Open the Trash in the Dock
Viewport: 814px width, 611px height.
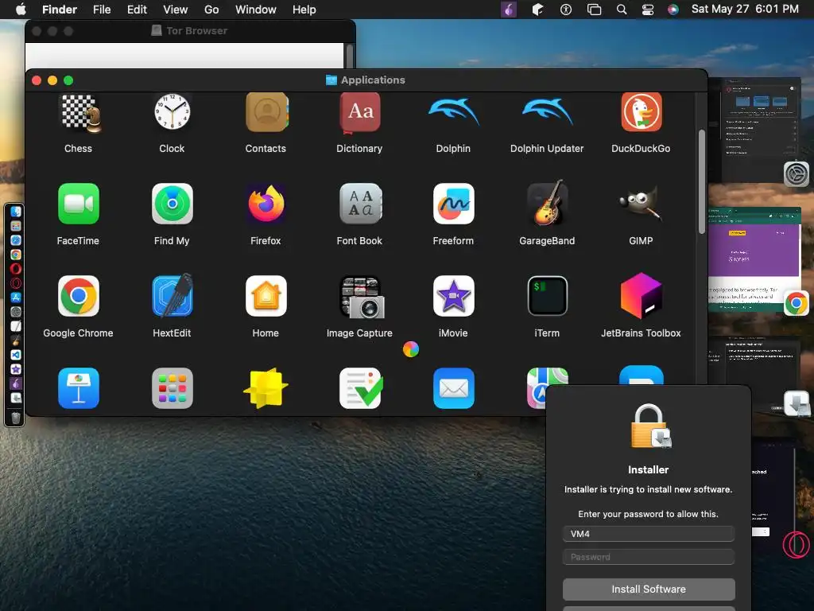click(16, 418)
